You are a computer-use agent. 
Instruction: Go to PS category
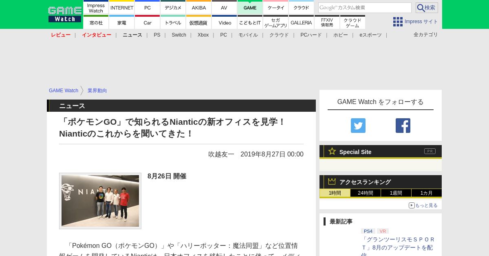tap(157, 35)
